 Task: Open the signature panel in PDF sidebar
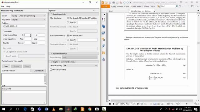[103, 59]
